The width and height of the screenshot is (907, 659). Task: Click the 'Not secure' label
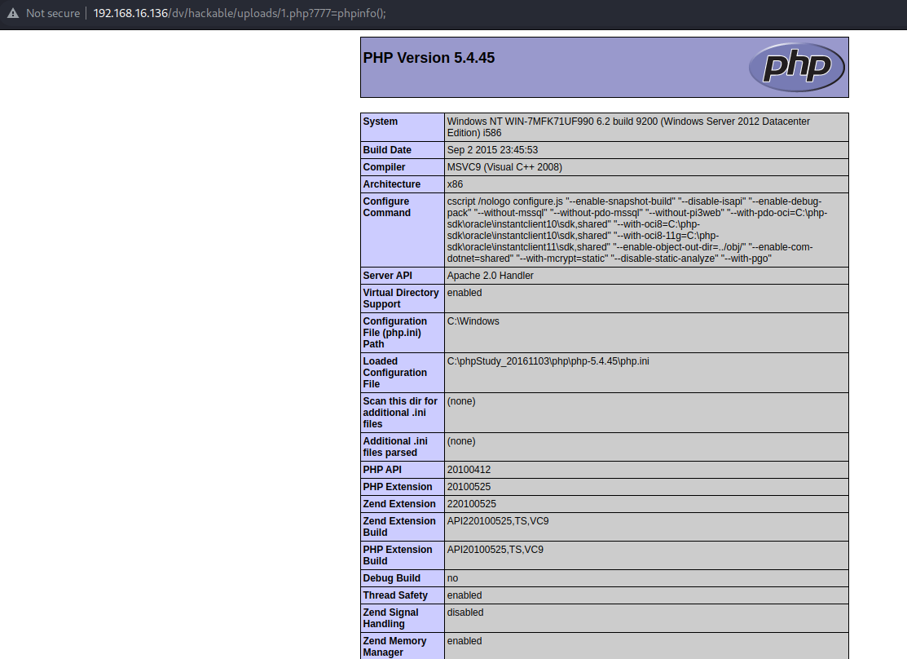pyautogui.click(x=53, y=13)
